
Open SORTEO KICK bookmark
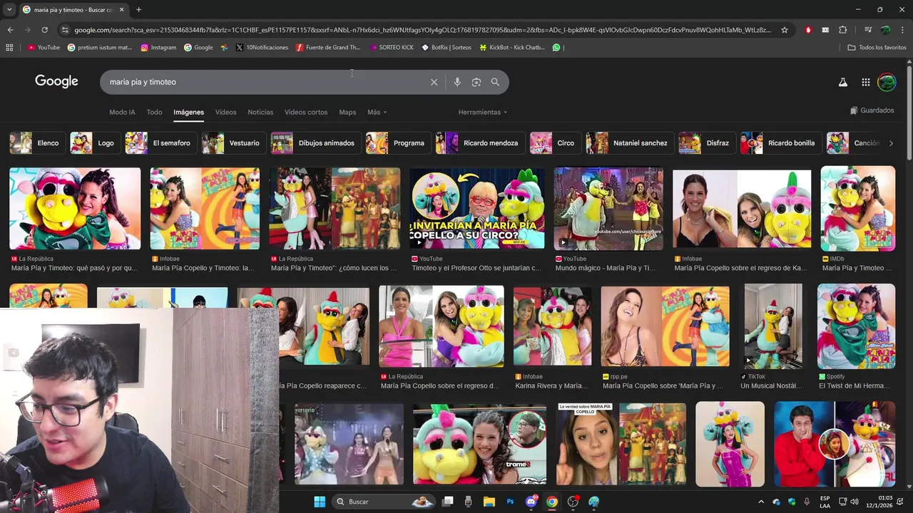(x=392, y=48)
